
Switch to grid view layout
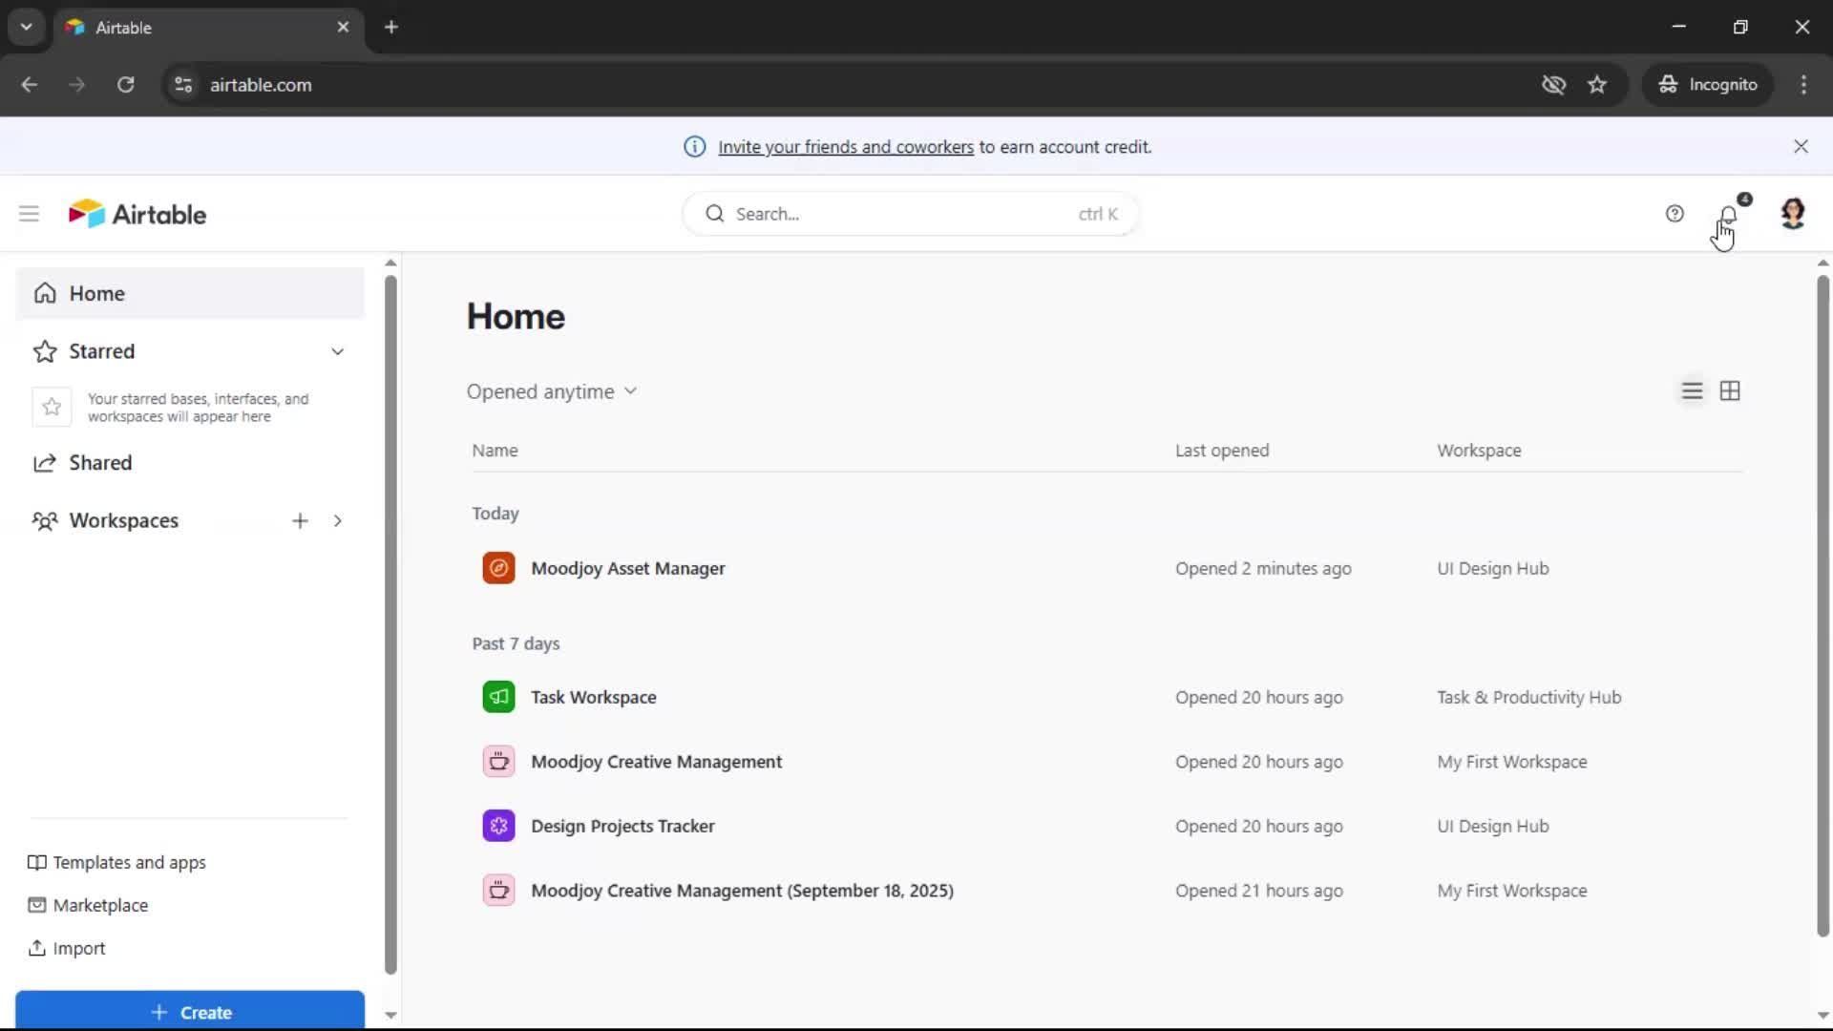1730,391
